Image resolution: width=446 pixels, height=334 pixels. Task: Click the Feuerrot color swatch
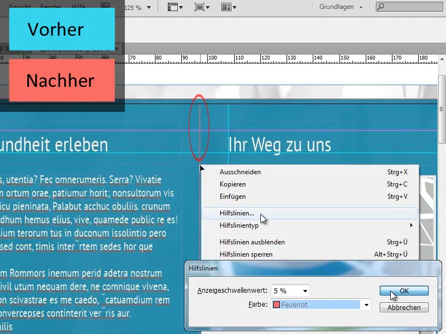tap(276, 304)
